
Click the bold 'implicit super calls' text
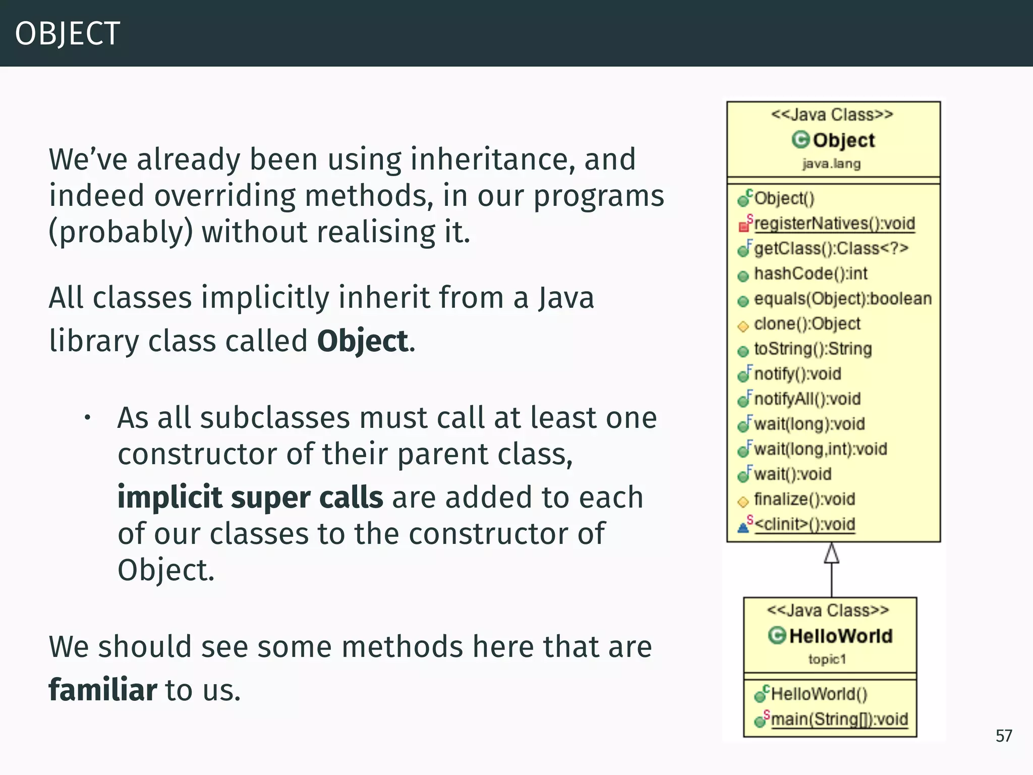coord(250,497)
